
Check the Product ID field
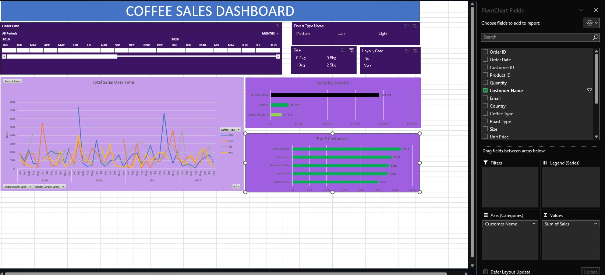click(x=485, y=75)
